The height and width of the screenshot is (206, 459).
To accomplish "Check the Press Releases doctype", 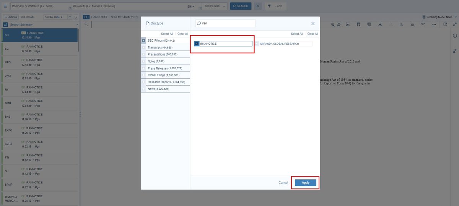I will [x=143, y=68].
